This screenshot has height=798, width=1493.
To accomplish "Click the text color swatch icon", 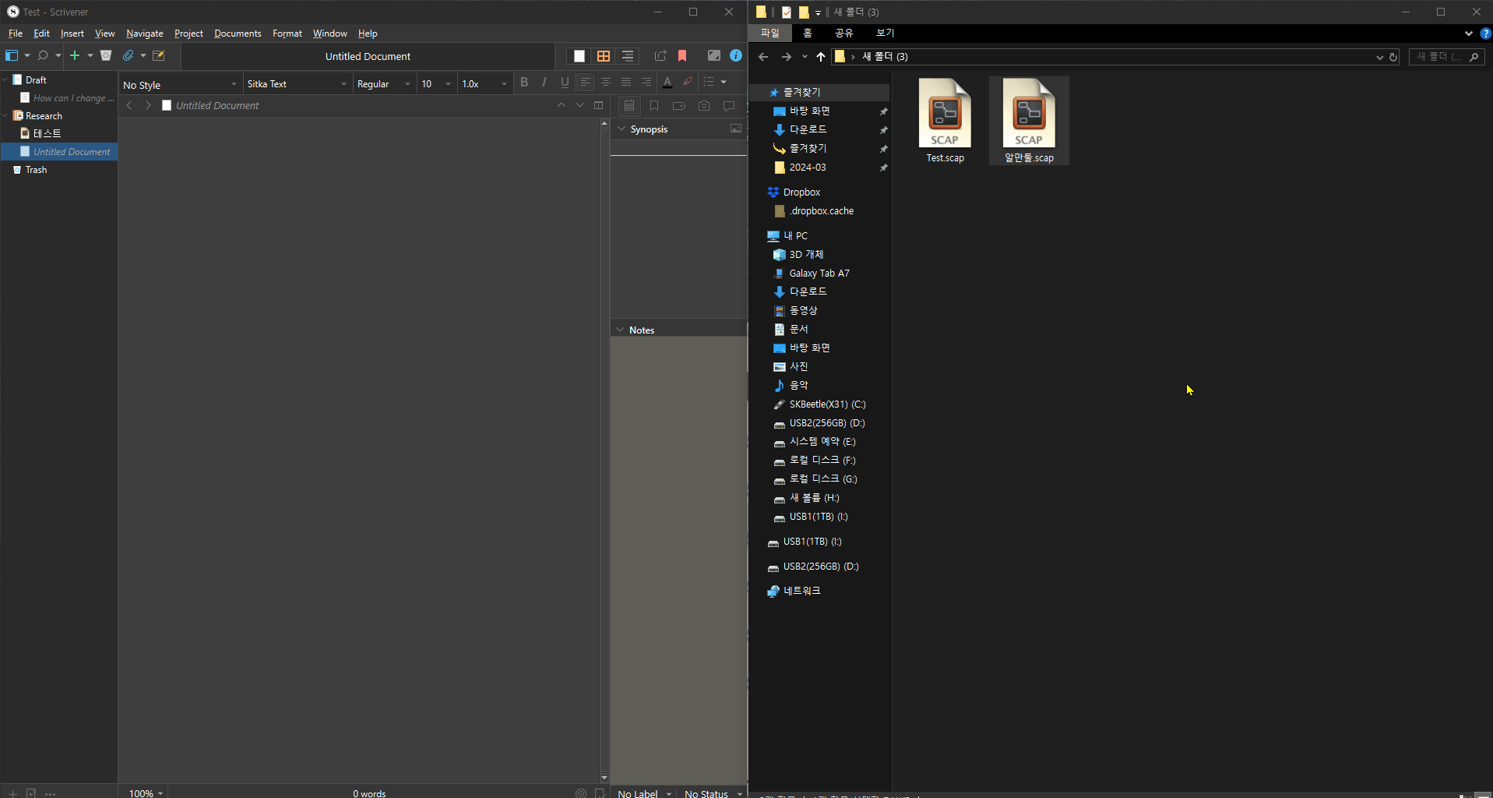I will 667,82.
